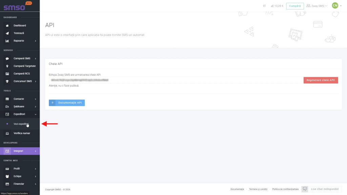Click the Financiar credit card icon

coord(7,184)
